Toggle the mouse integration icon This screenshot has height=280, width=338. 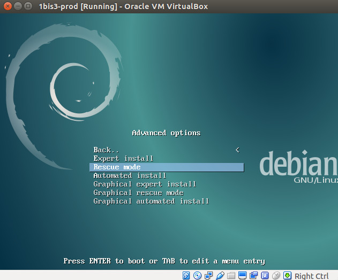pyautogui.click(x=276, y=276)
